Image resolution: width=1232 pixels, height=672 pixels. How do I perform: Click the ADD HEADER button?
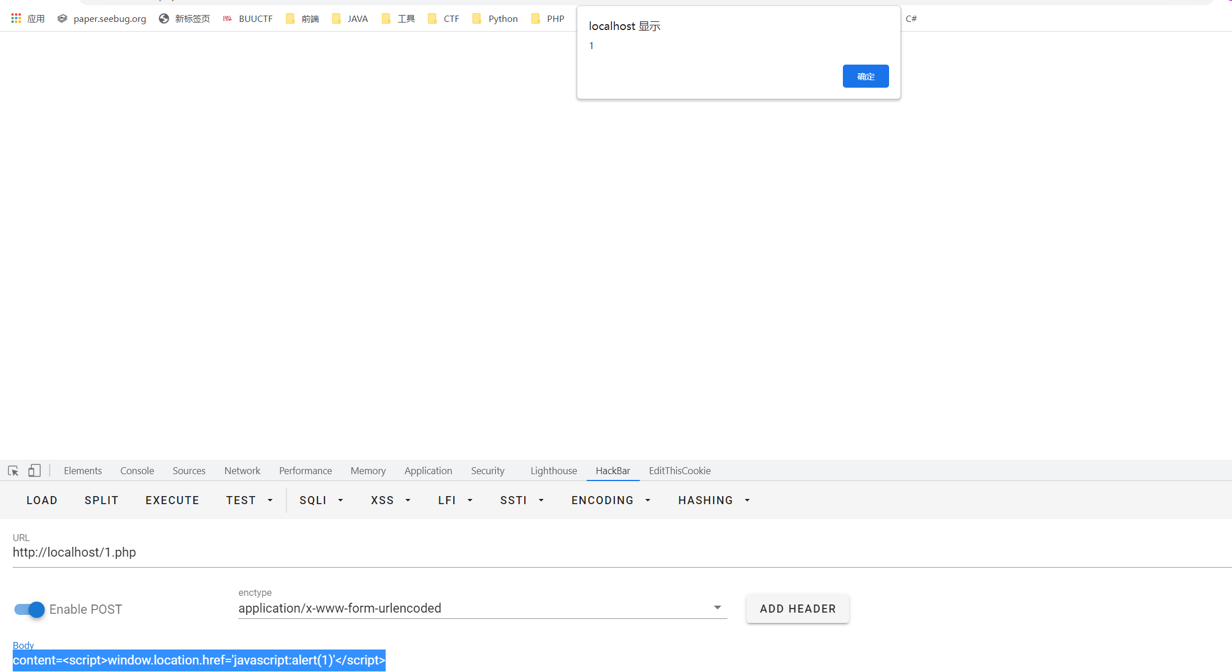[797, 609]
